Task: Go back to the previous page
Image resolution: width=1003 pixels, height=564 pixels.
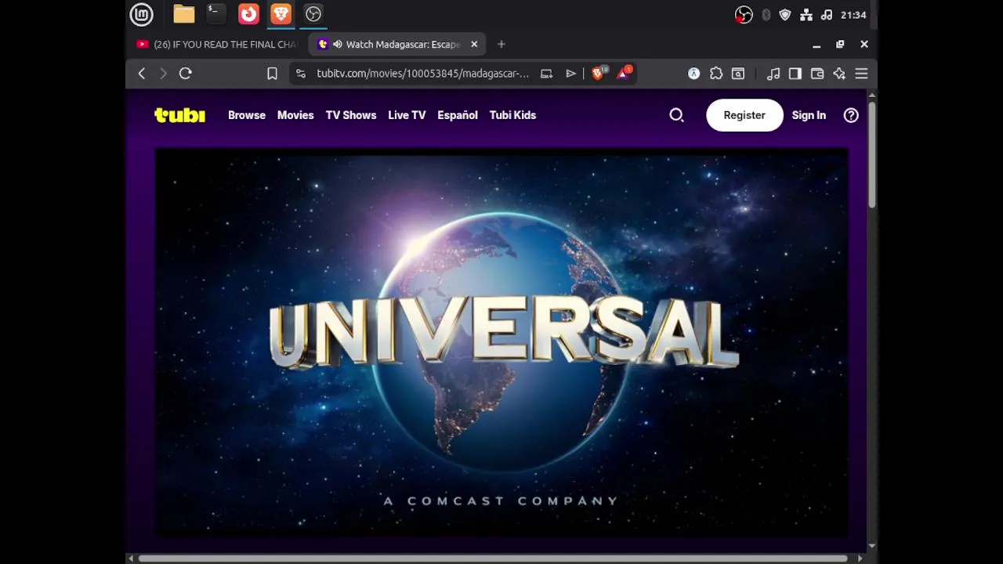Action: 142,74
